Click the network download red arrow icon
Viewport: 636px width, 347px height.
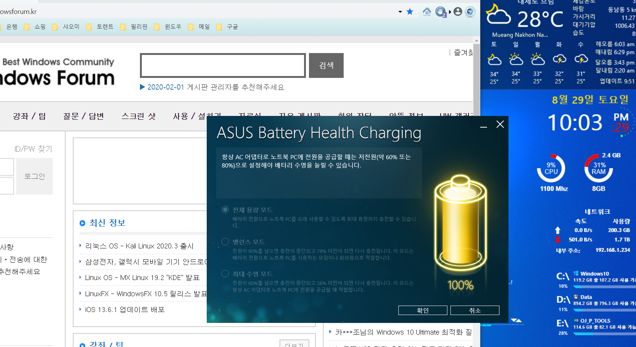coord(558,240)
